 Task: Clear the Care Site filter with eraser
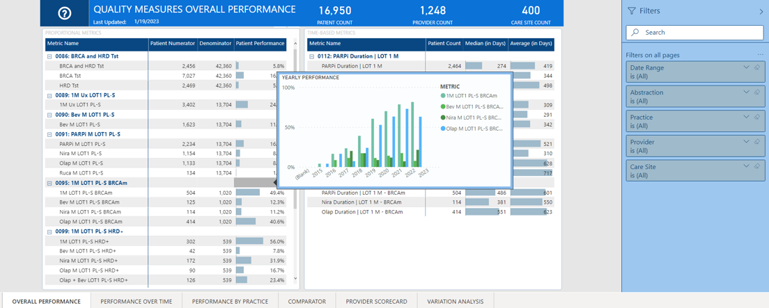coord(756,166)
